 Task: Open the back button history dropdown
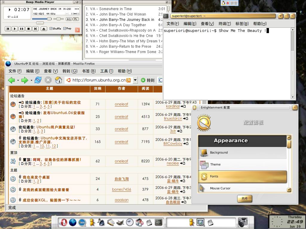[x=18, y=80]
